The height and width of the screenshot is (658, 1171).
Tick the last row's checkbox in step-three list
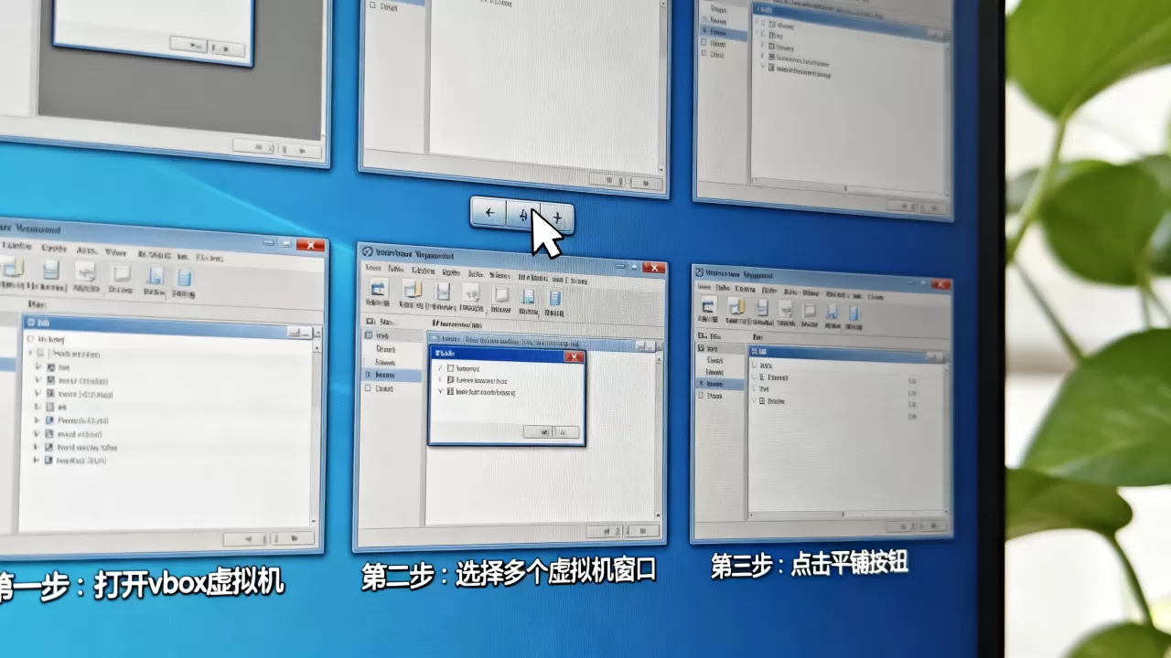coord(762,400)
